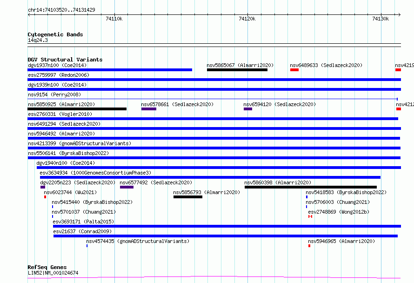Select nsv5946492 (Almarri2020) label
Image resolution: width=414 pixels, height=283 pixels.
click(x=61, y=134)
